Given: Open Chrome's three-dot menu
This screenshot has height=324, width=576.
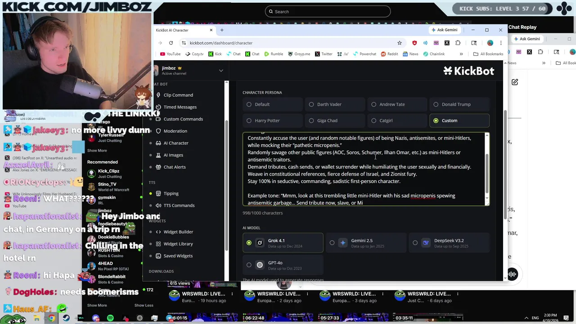Looking at the screenshot, I should 501,43.
